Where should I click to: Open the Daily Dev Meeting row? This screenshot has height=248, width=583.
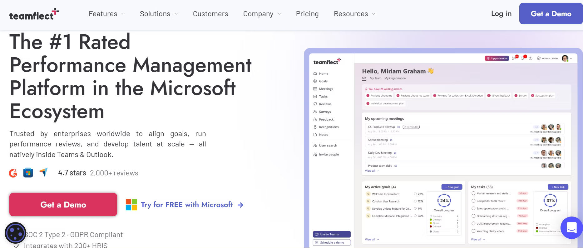465,155
